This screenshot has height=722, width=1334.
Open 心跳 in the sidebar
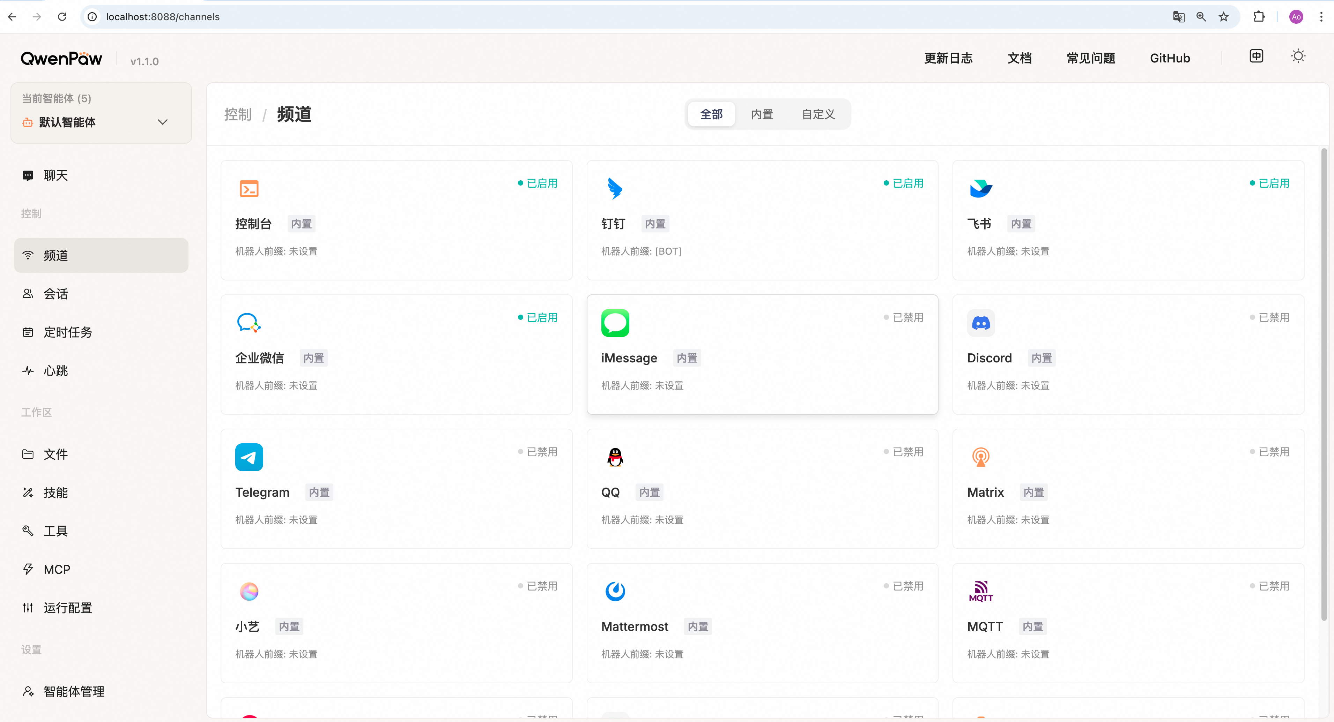click(x=101, y=370)
